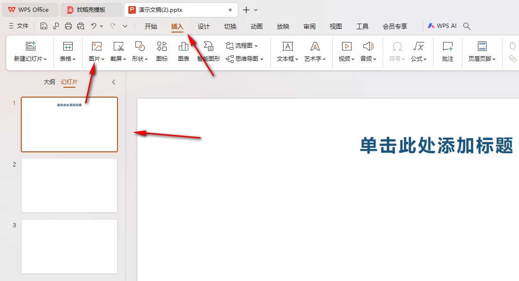
Task: Switch to the 审阅 ribbon tab
Action: (310, 26)
